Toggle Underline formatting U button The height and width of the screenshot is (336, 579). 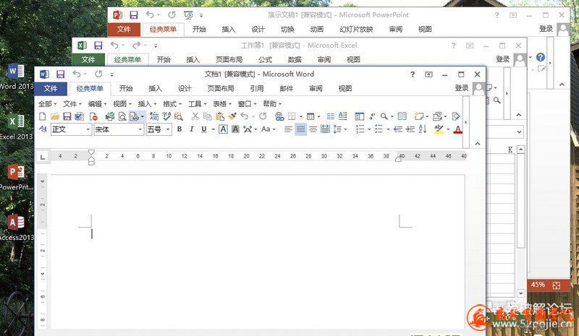tap(204, 129)
